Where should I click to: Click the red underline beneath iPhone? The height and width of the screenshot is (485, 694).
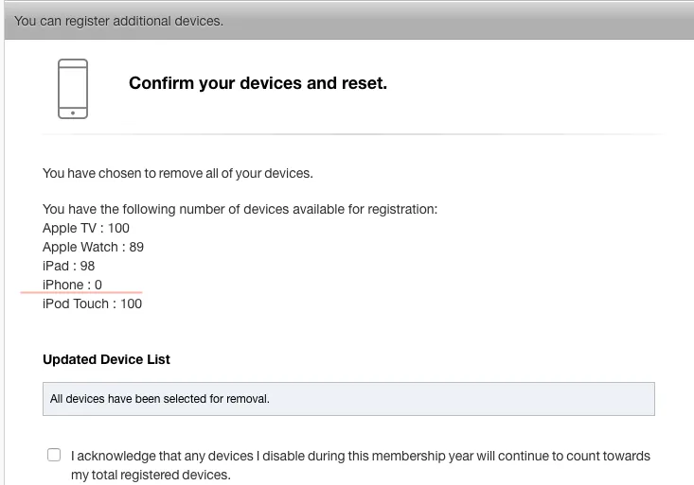[81, 293]
